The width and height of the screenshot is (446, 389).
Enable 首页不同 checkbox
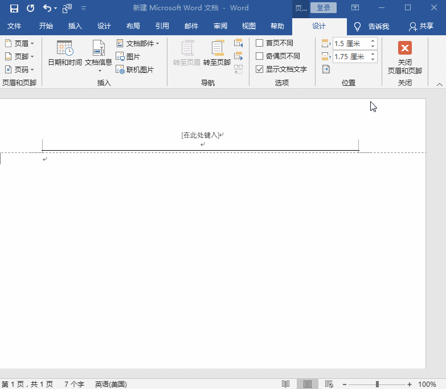click(x=260, y=43)
